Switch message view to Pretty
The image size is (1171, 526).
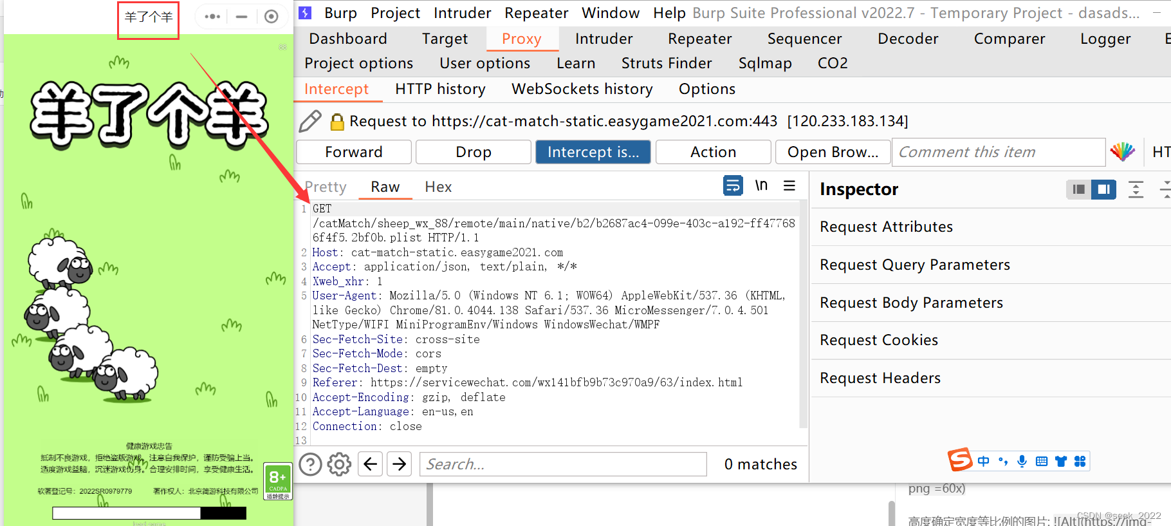pos(326,187)
